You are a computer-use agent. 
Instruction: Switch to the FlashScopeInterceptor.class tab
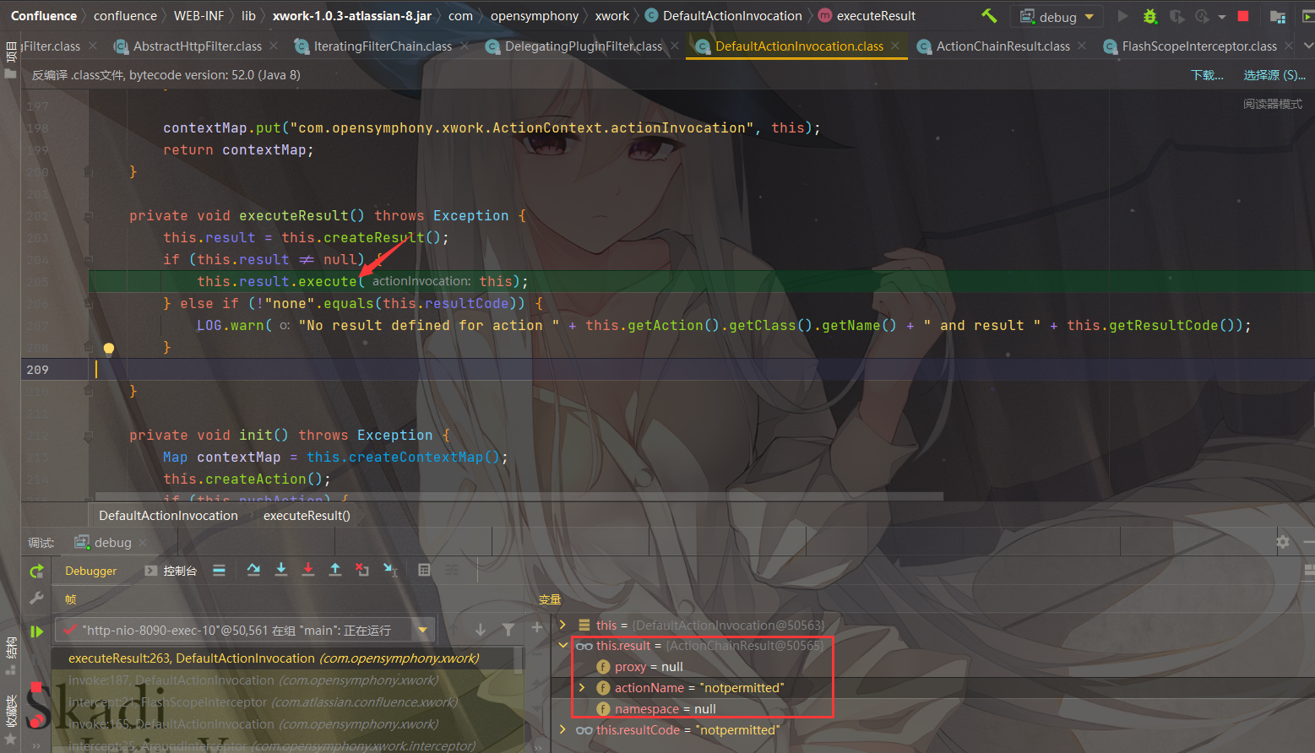point(1199,46)
